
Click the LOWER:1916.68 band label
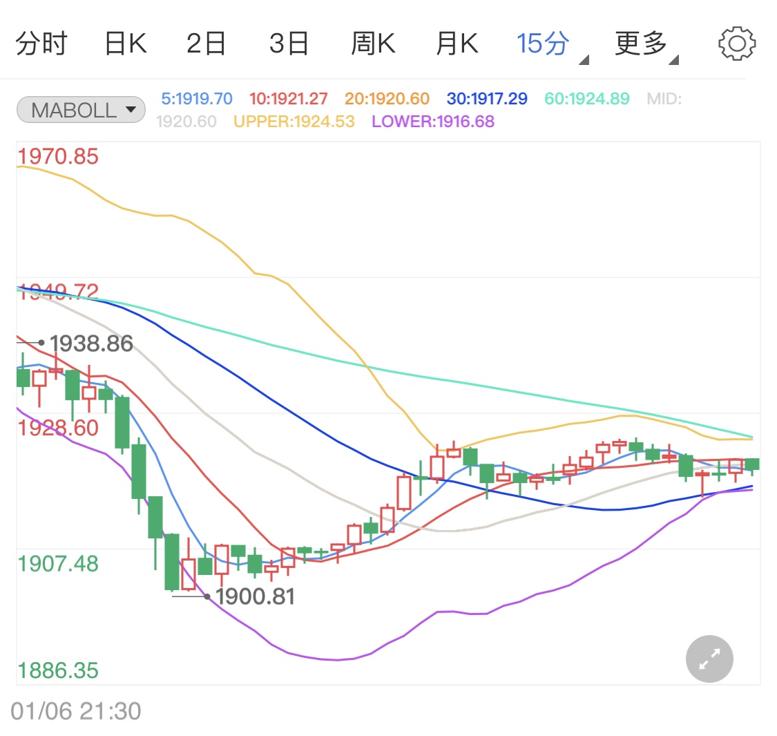[x=433, y=122]
